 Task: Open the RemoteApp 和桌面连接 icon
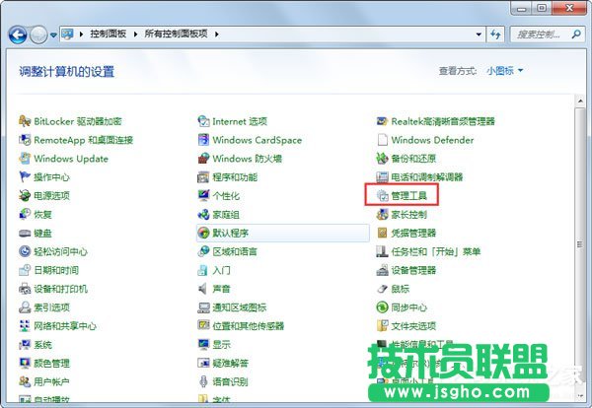click(x=25, y=140)
